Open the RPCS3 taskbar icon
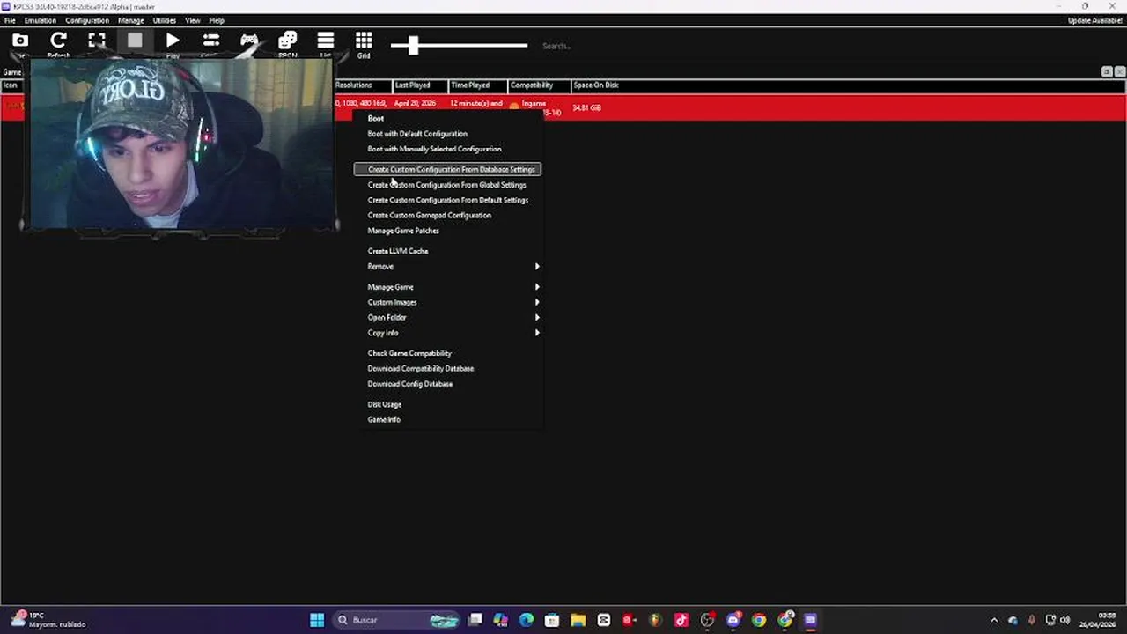1127x634 pixels. [810, 620]
